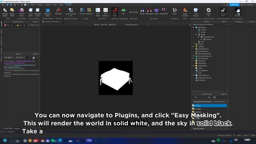
Task: Click the Easy Masking plugin
Action: (237, 12)
